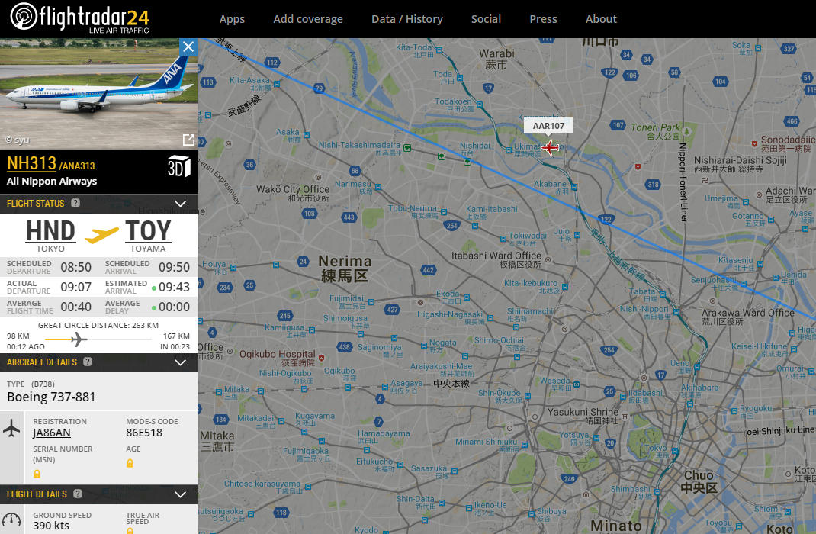816x534 pixels.
Task: View the ANA aircraft photo
Action: 99,94
